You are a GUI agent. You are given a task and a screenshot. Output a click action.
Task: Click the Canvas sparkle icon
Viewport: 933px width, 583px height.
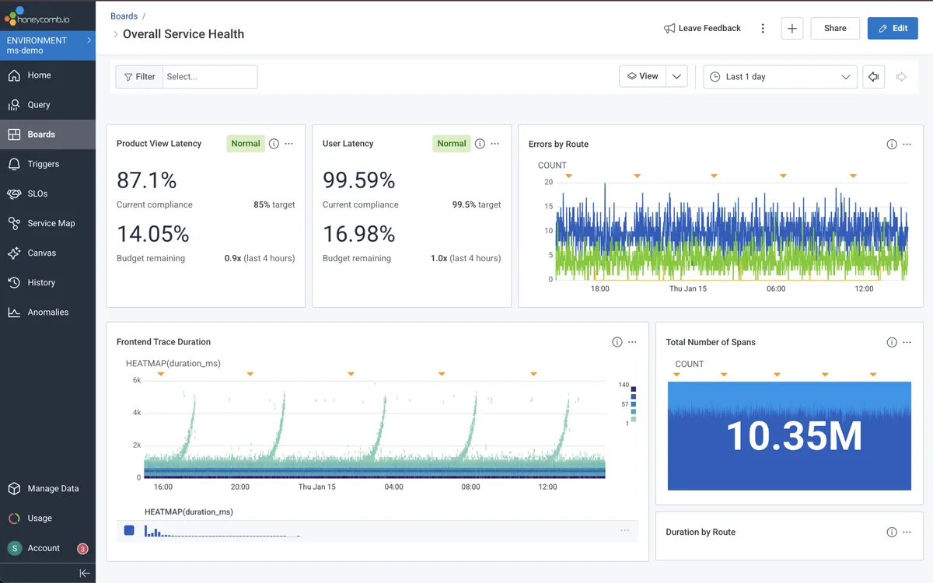coord(14,253)
